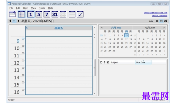
Task: Select June 30 in mini calendar
Action: pyautogui.click(x=114, y=51)
